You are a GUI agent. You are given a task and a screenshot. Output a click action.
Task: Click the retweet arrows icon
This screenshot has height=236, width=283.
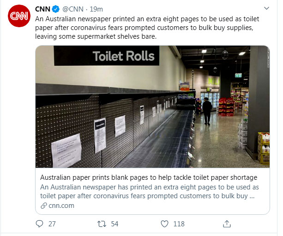[101, 224]
